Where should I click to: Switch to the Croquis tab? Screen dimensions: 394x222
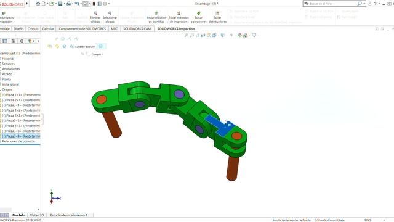[x=33, y=29]
